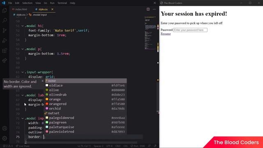This screenshot has height=148, width=263.
Task: Click the Password field in browser
Action: coord(190,30)
